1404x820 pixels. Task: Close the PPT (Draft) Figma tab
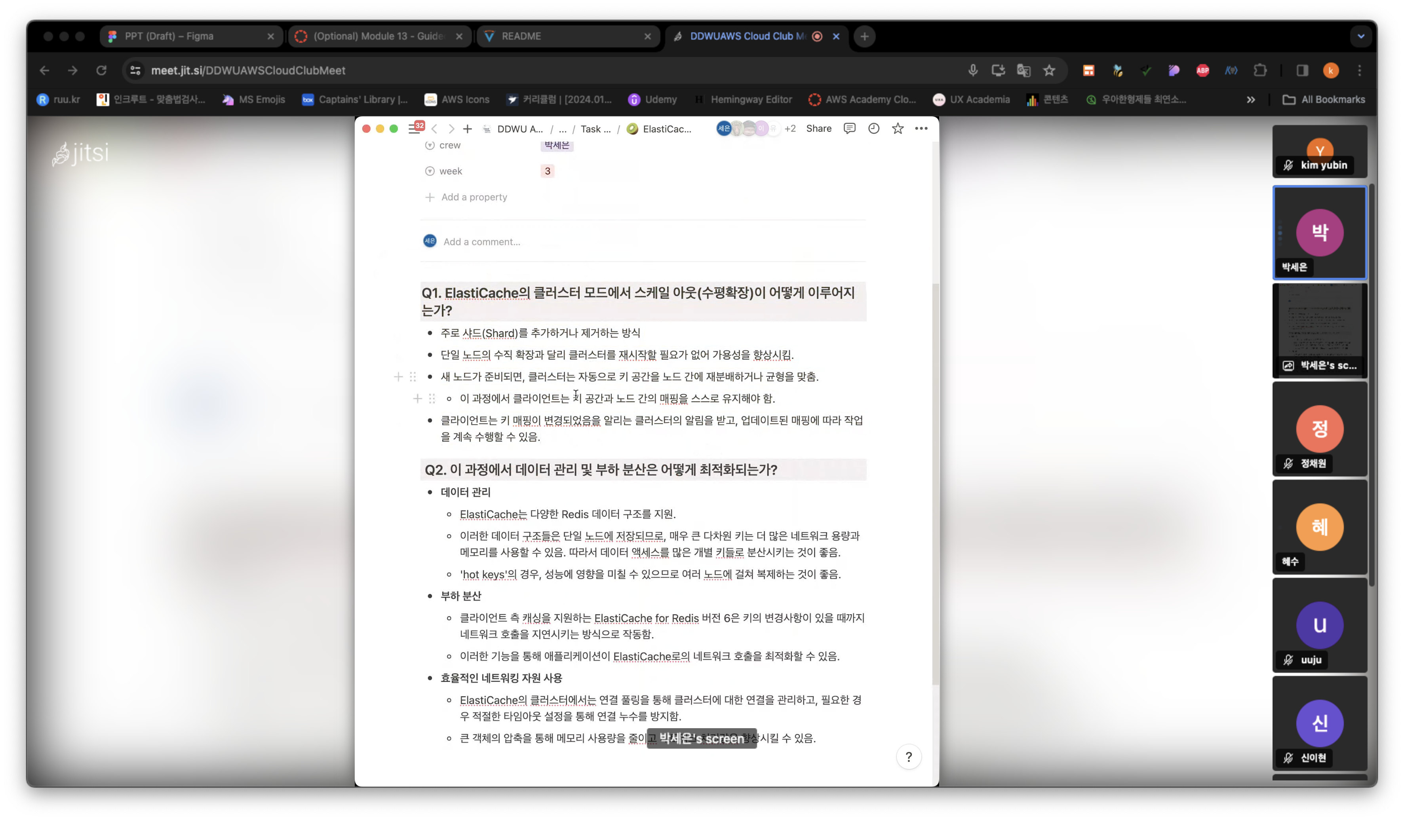tap(271, 36)
